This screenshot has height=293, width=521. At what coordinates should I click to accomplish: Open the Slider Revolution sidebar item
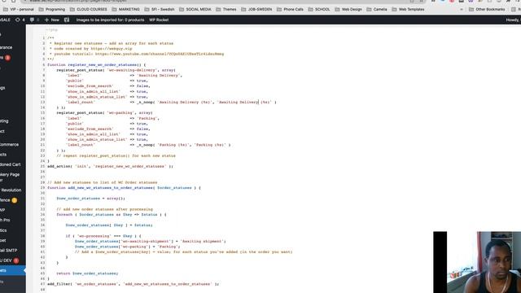(11, 190)
